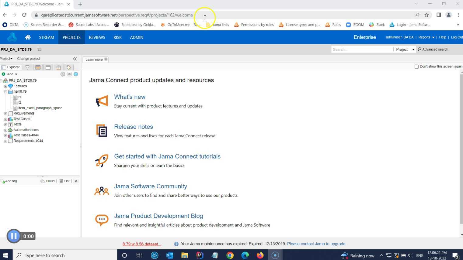Open the Reports dropdown menu
The width and height of the screenshot is (463, 260).
tap(426, 37)
